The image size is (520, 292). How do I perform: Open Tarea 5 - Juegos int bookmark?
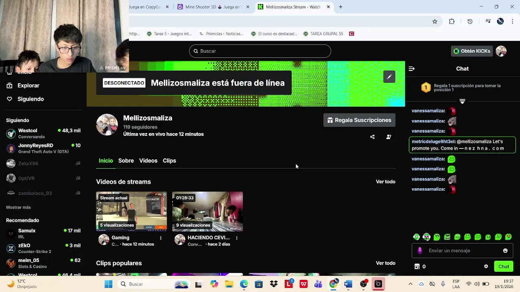click(x=169, y=34)
